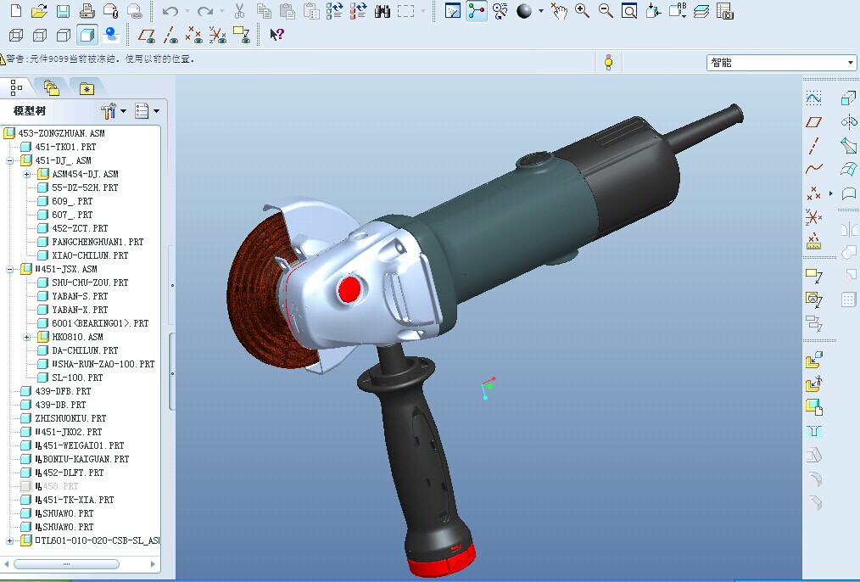
Task: Refit the model to the window
Action: (x=629, y=12)
